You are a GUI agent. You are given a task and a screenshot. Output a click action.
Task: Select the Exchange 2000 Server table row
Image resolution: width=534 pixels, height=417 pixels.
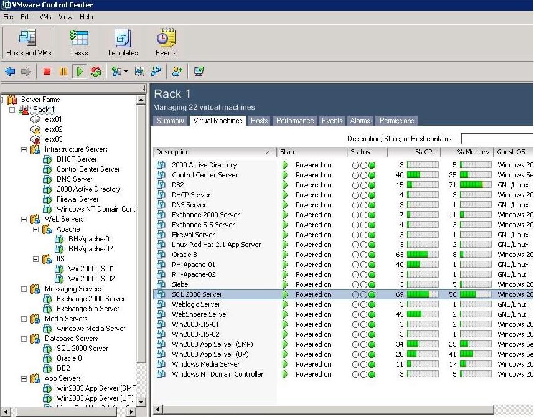[344, 215]
